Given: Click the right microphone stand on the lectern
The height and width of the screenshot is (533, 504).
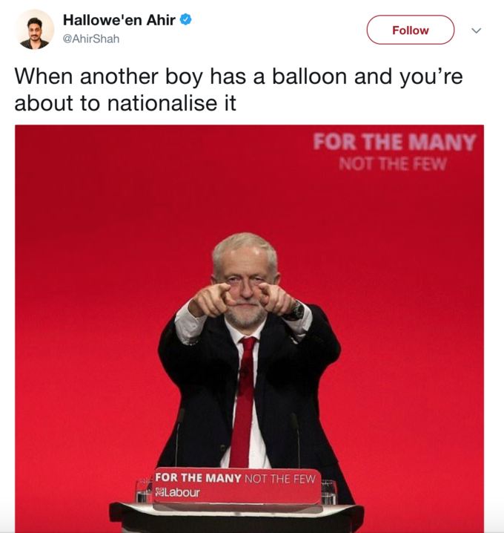Looking at the screenshot, I should tap(296, 439).
